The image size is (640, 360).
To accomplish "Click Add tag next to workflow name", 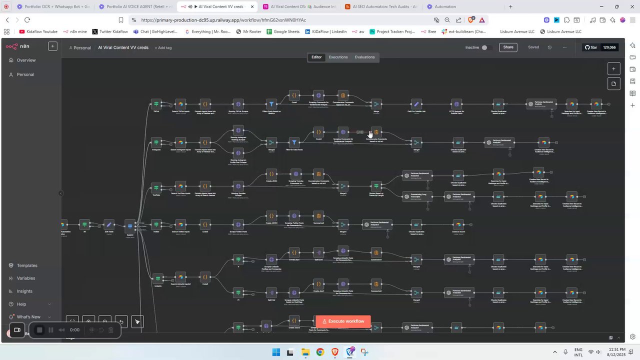I will (163, 48).
